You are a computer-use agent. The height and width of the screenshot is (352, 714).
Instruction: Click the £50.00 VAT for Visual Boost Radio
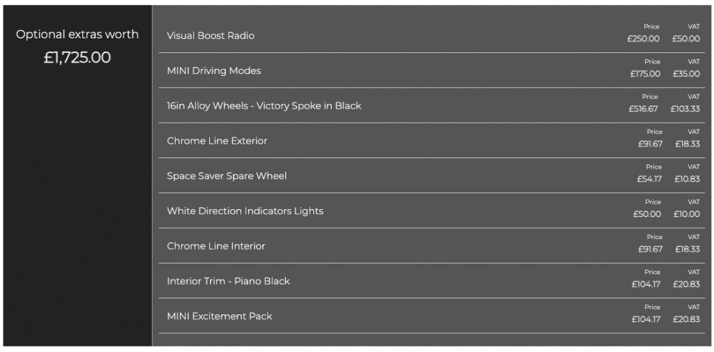tap(685, 39)
